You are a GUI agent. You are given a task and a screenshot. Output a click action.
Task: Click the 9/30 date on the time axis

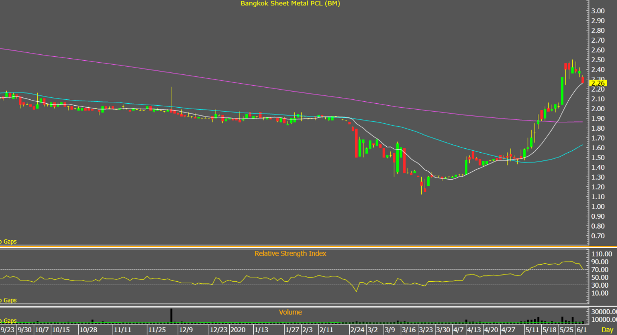(25, 330)
